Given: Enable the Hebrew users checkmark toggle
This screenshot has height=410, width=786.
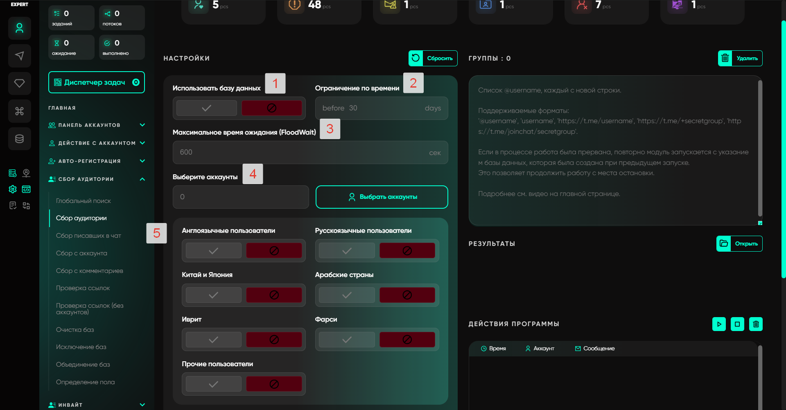Looking at the screenshot, I should (x=213, y=340).
